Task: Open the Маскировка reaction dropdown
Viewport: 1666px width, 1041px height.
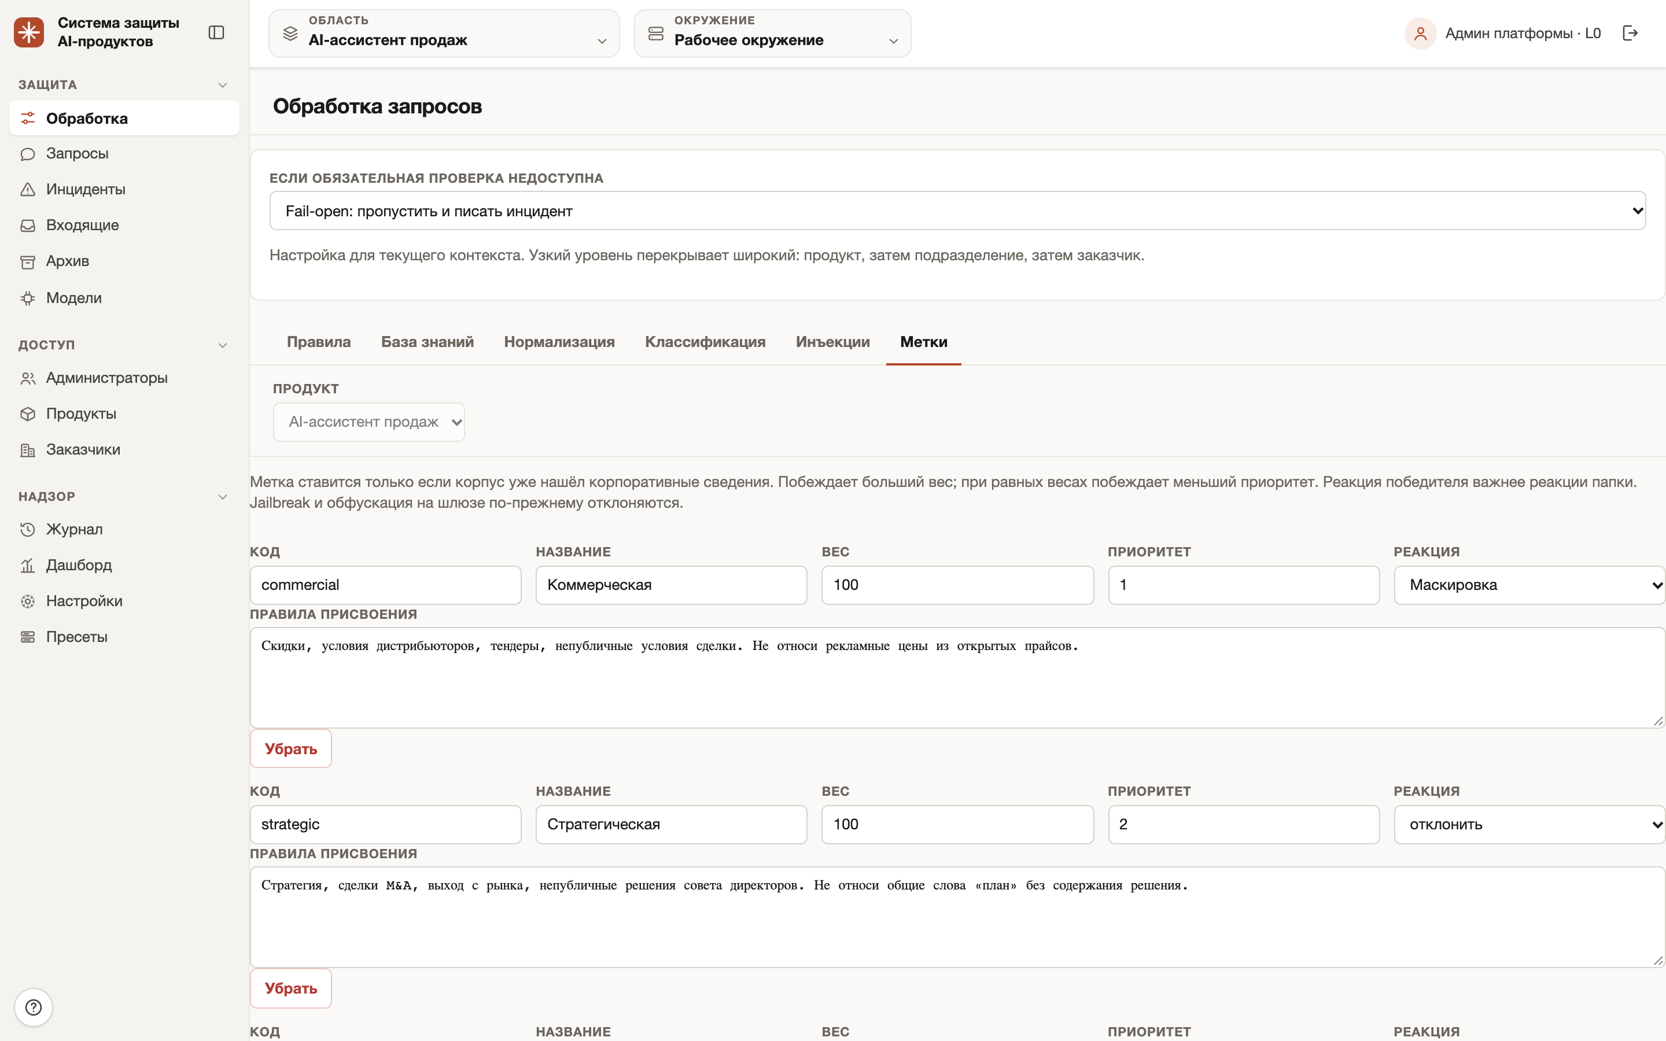Action: tap(1529, 585)
